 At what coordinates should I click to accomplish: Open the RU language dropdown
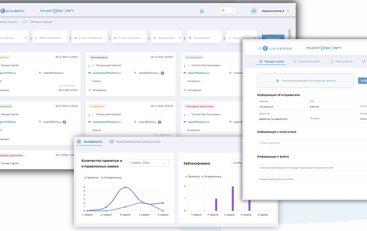click(227, 11)
